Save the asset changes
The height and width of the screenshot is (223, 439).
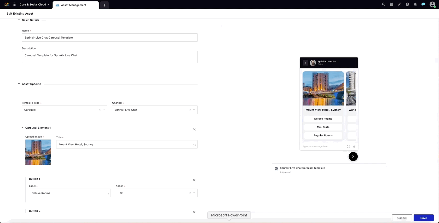coord(424,218)
